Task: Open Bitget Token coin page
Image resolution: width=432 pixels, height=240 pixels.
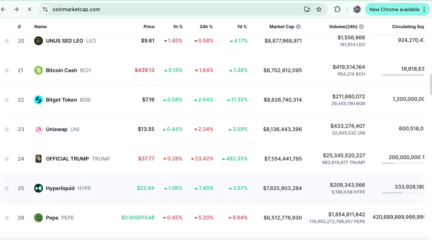Action: [x=61, y=100]
